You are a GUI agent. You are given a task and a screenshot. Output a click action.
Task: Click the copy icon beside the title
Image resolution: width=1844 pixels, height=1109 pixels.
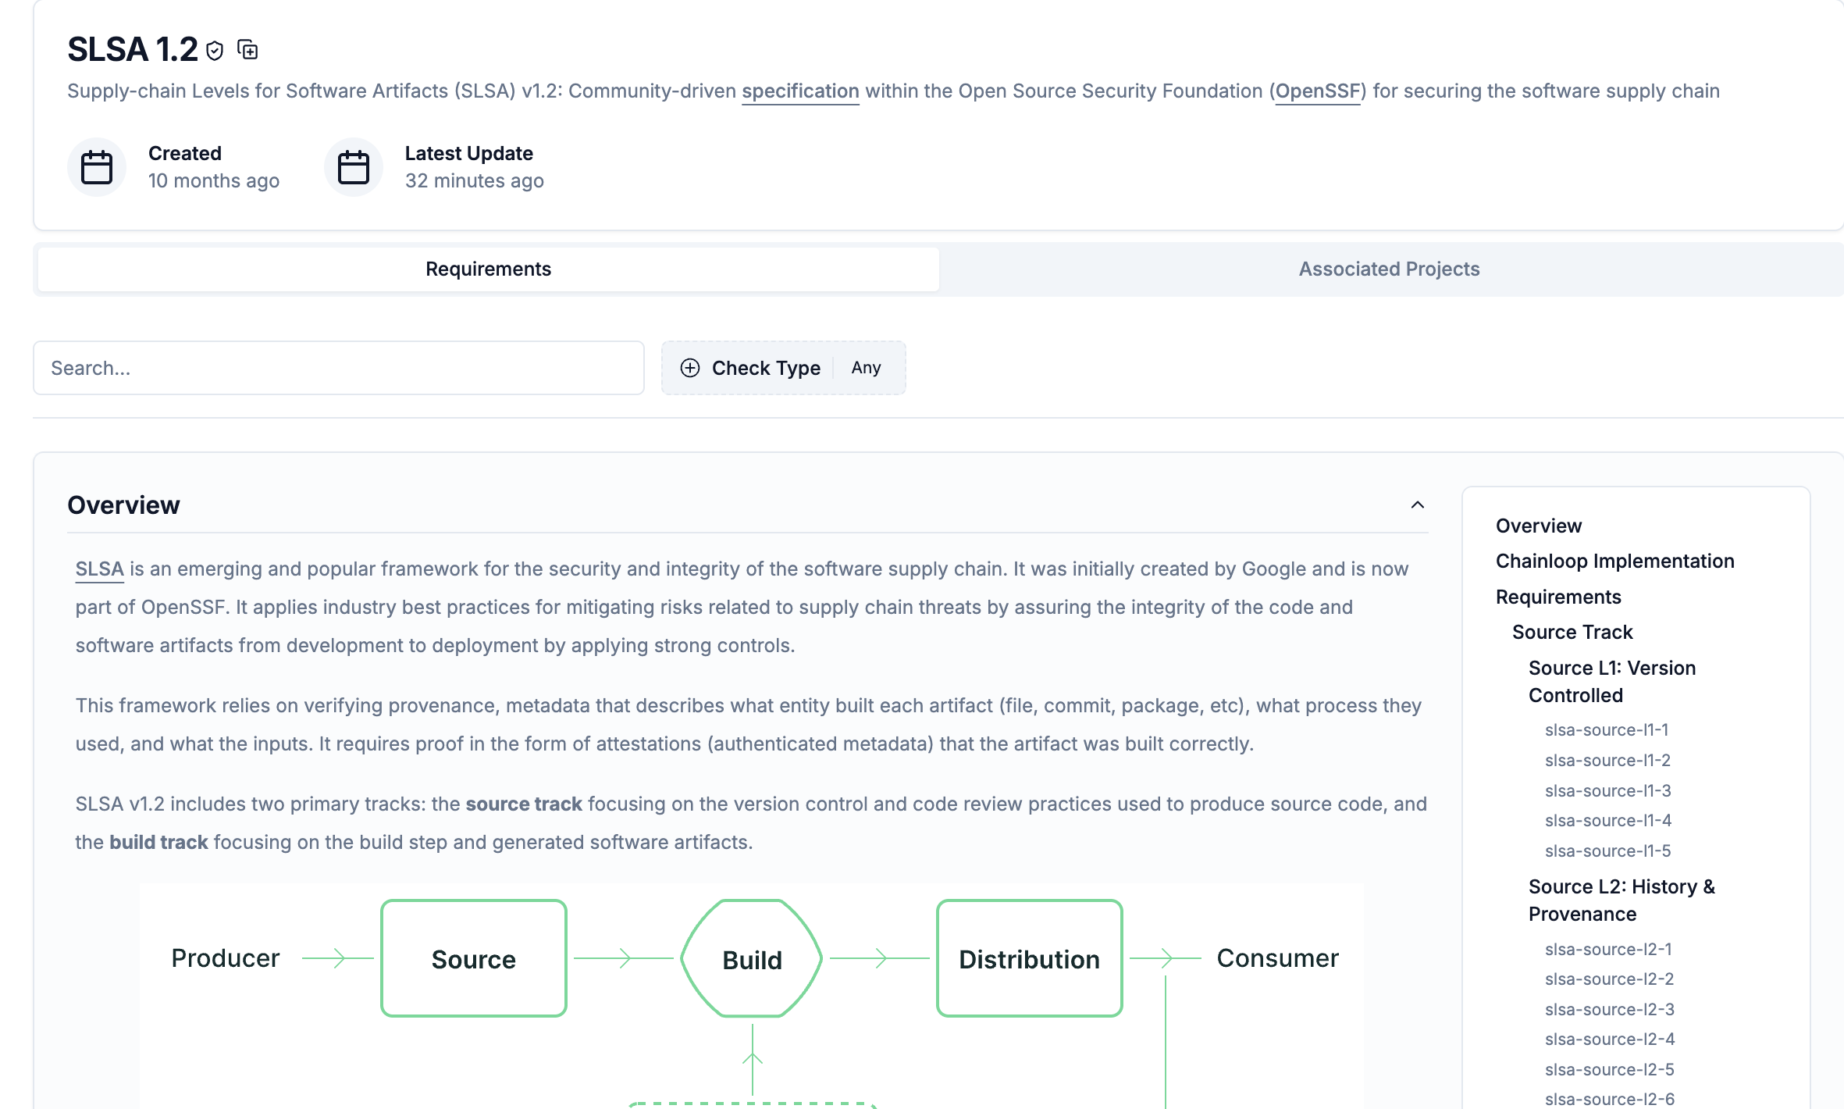247,50
